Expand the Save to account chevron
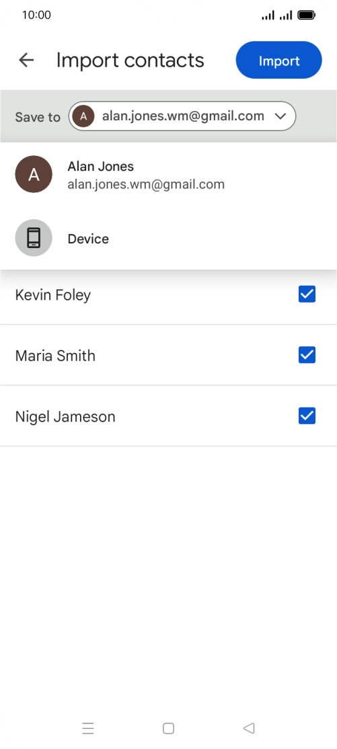 click(x=280, y=116)
